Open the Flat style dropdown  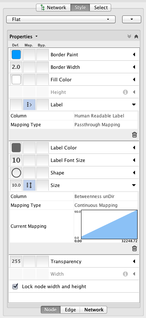(x=61, y=20)
